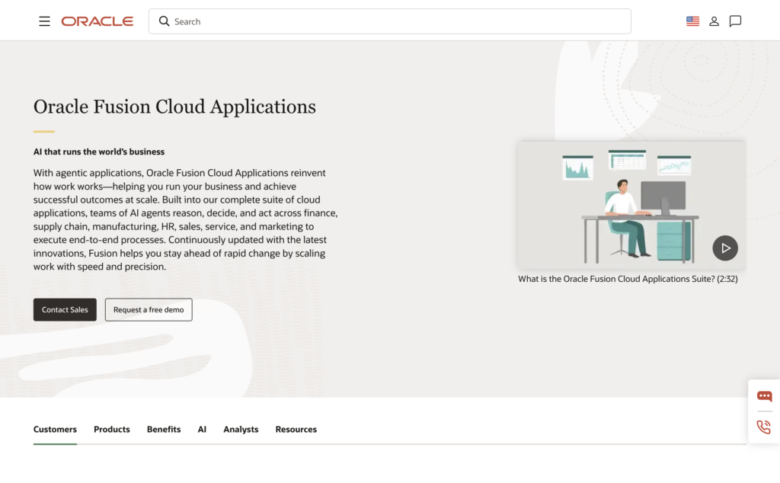Open the user account icon
Viewport: 780px width, 483px height.
[x=714, y=21]
